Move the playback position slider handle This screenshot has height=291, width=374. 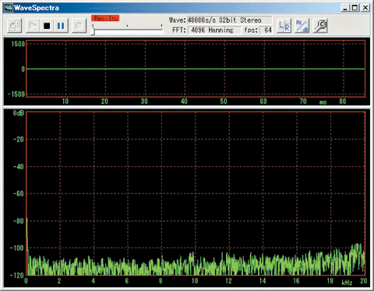(93, 30)
